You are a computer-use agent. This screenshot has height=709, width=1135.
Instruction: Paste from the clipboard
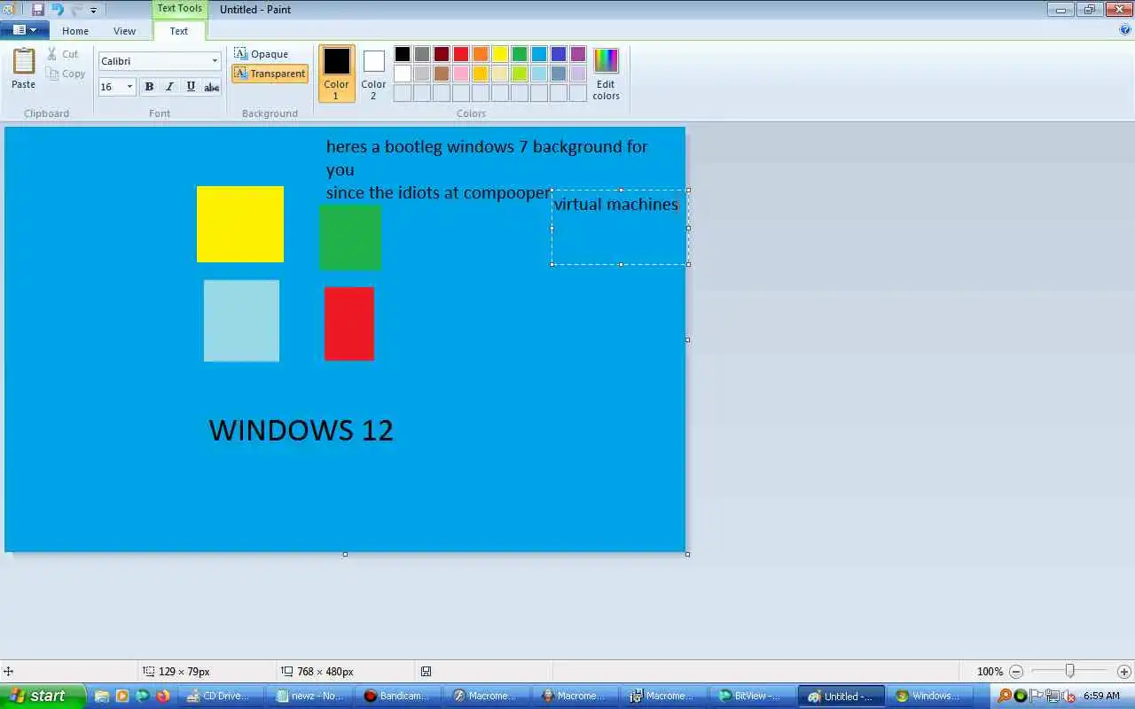[24, 69]
